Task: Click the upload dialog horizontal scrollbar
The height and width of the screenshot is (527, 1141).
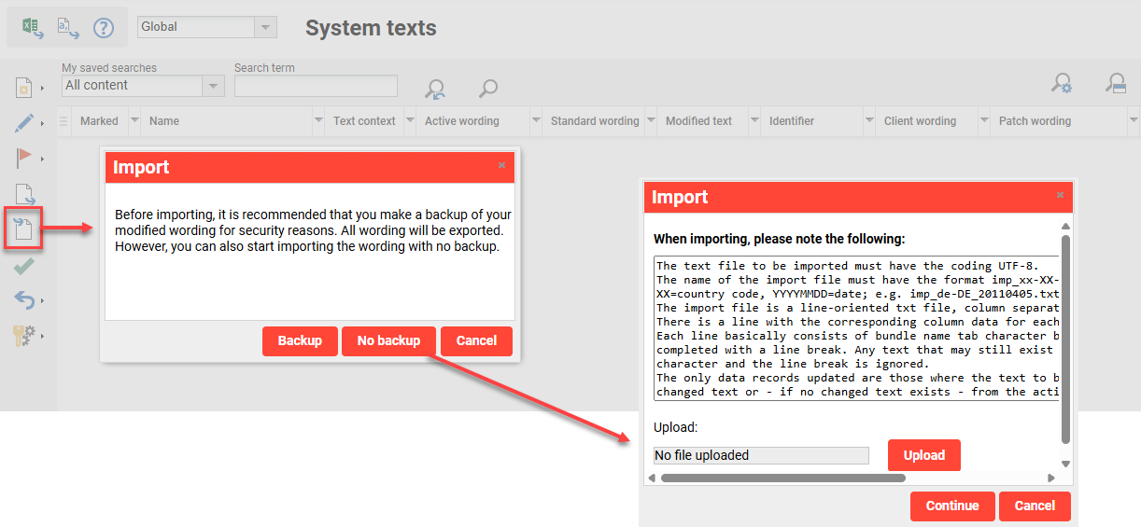Action: 783,478
